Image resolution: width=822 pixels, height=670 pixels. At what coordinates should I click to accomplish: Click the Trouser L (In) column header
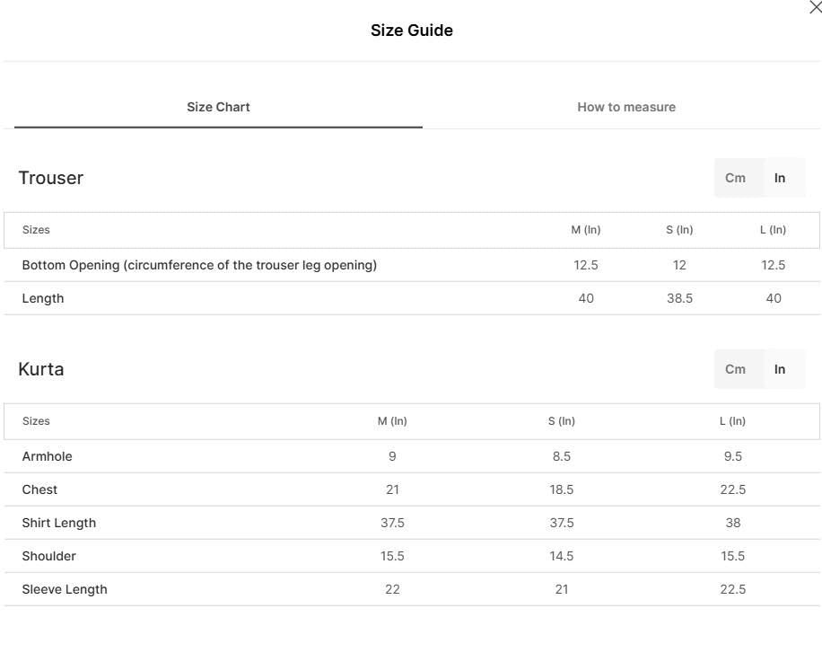pyautogui.click(x=774, y=230)
